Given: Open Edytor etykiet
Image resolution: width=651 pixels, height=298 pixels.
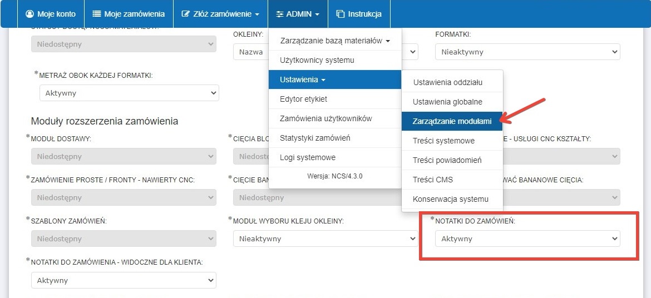Looking at the screenshot, I should click(x=303, y=99).
